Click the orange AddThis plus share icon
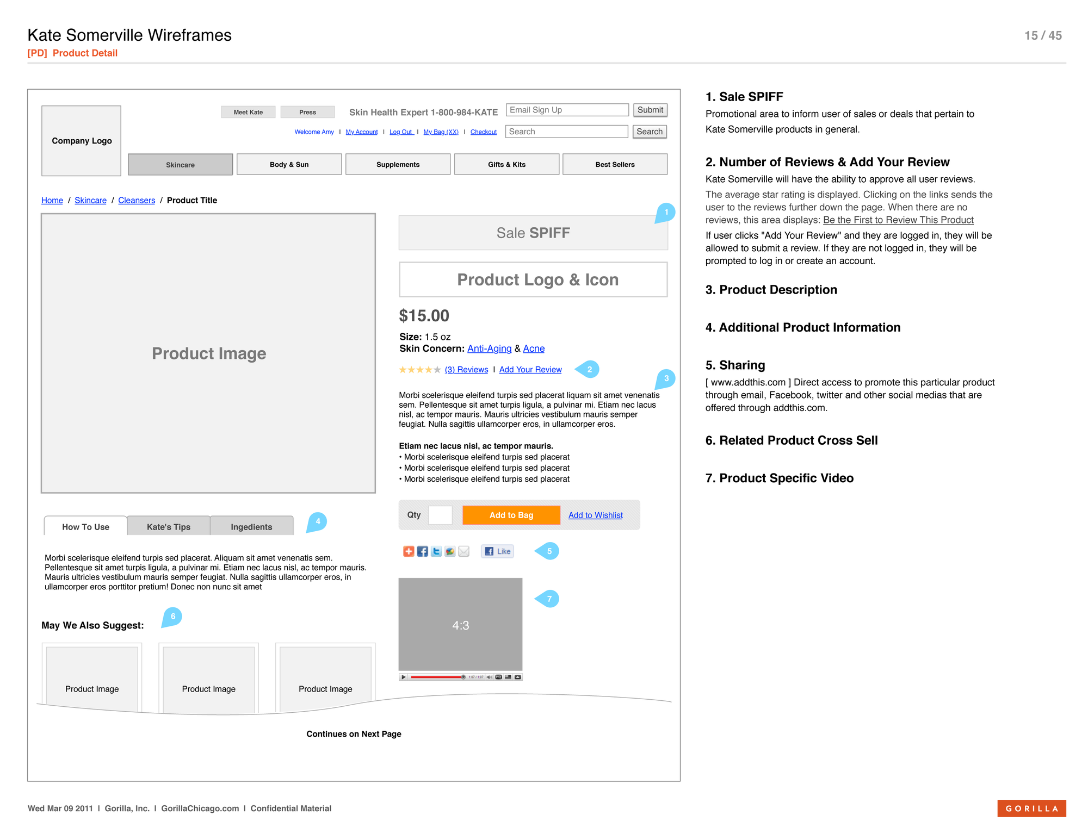1088x840 pixels. tap(409, 551)
